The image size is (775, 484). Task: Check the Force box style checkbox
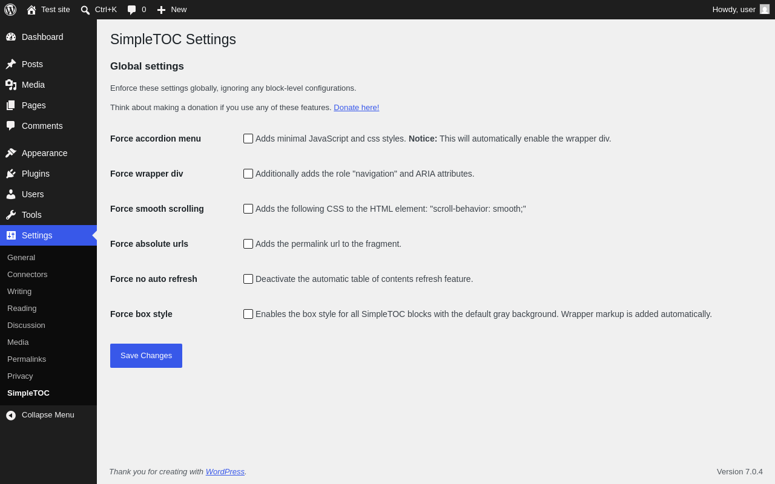coord(248,314)
